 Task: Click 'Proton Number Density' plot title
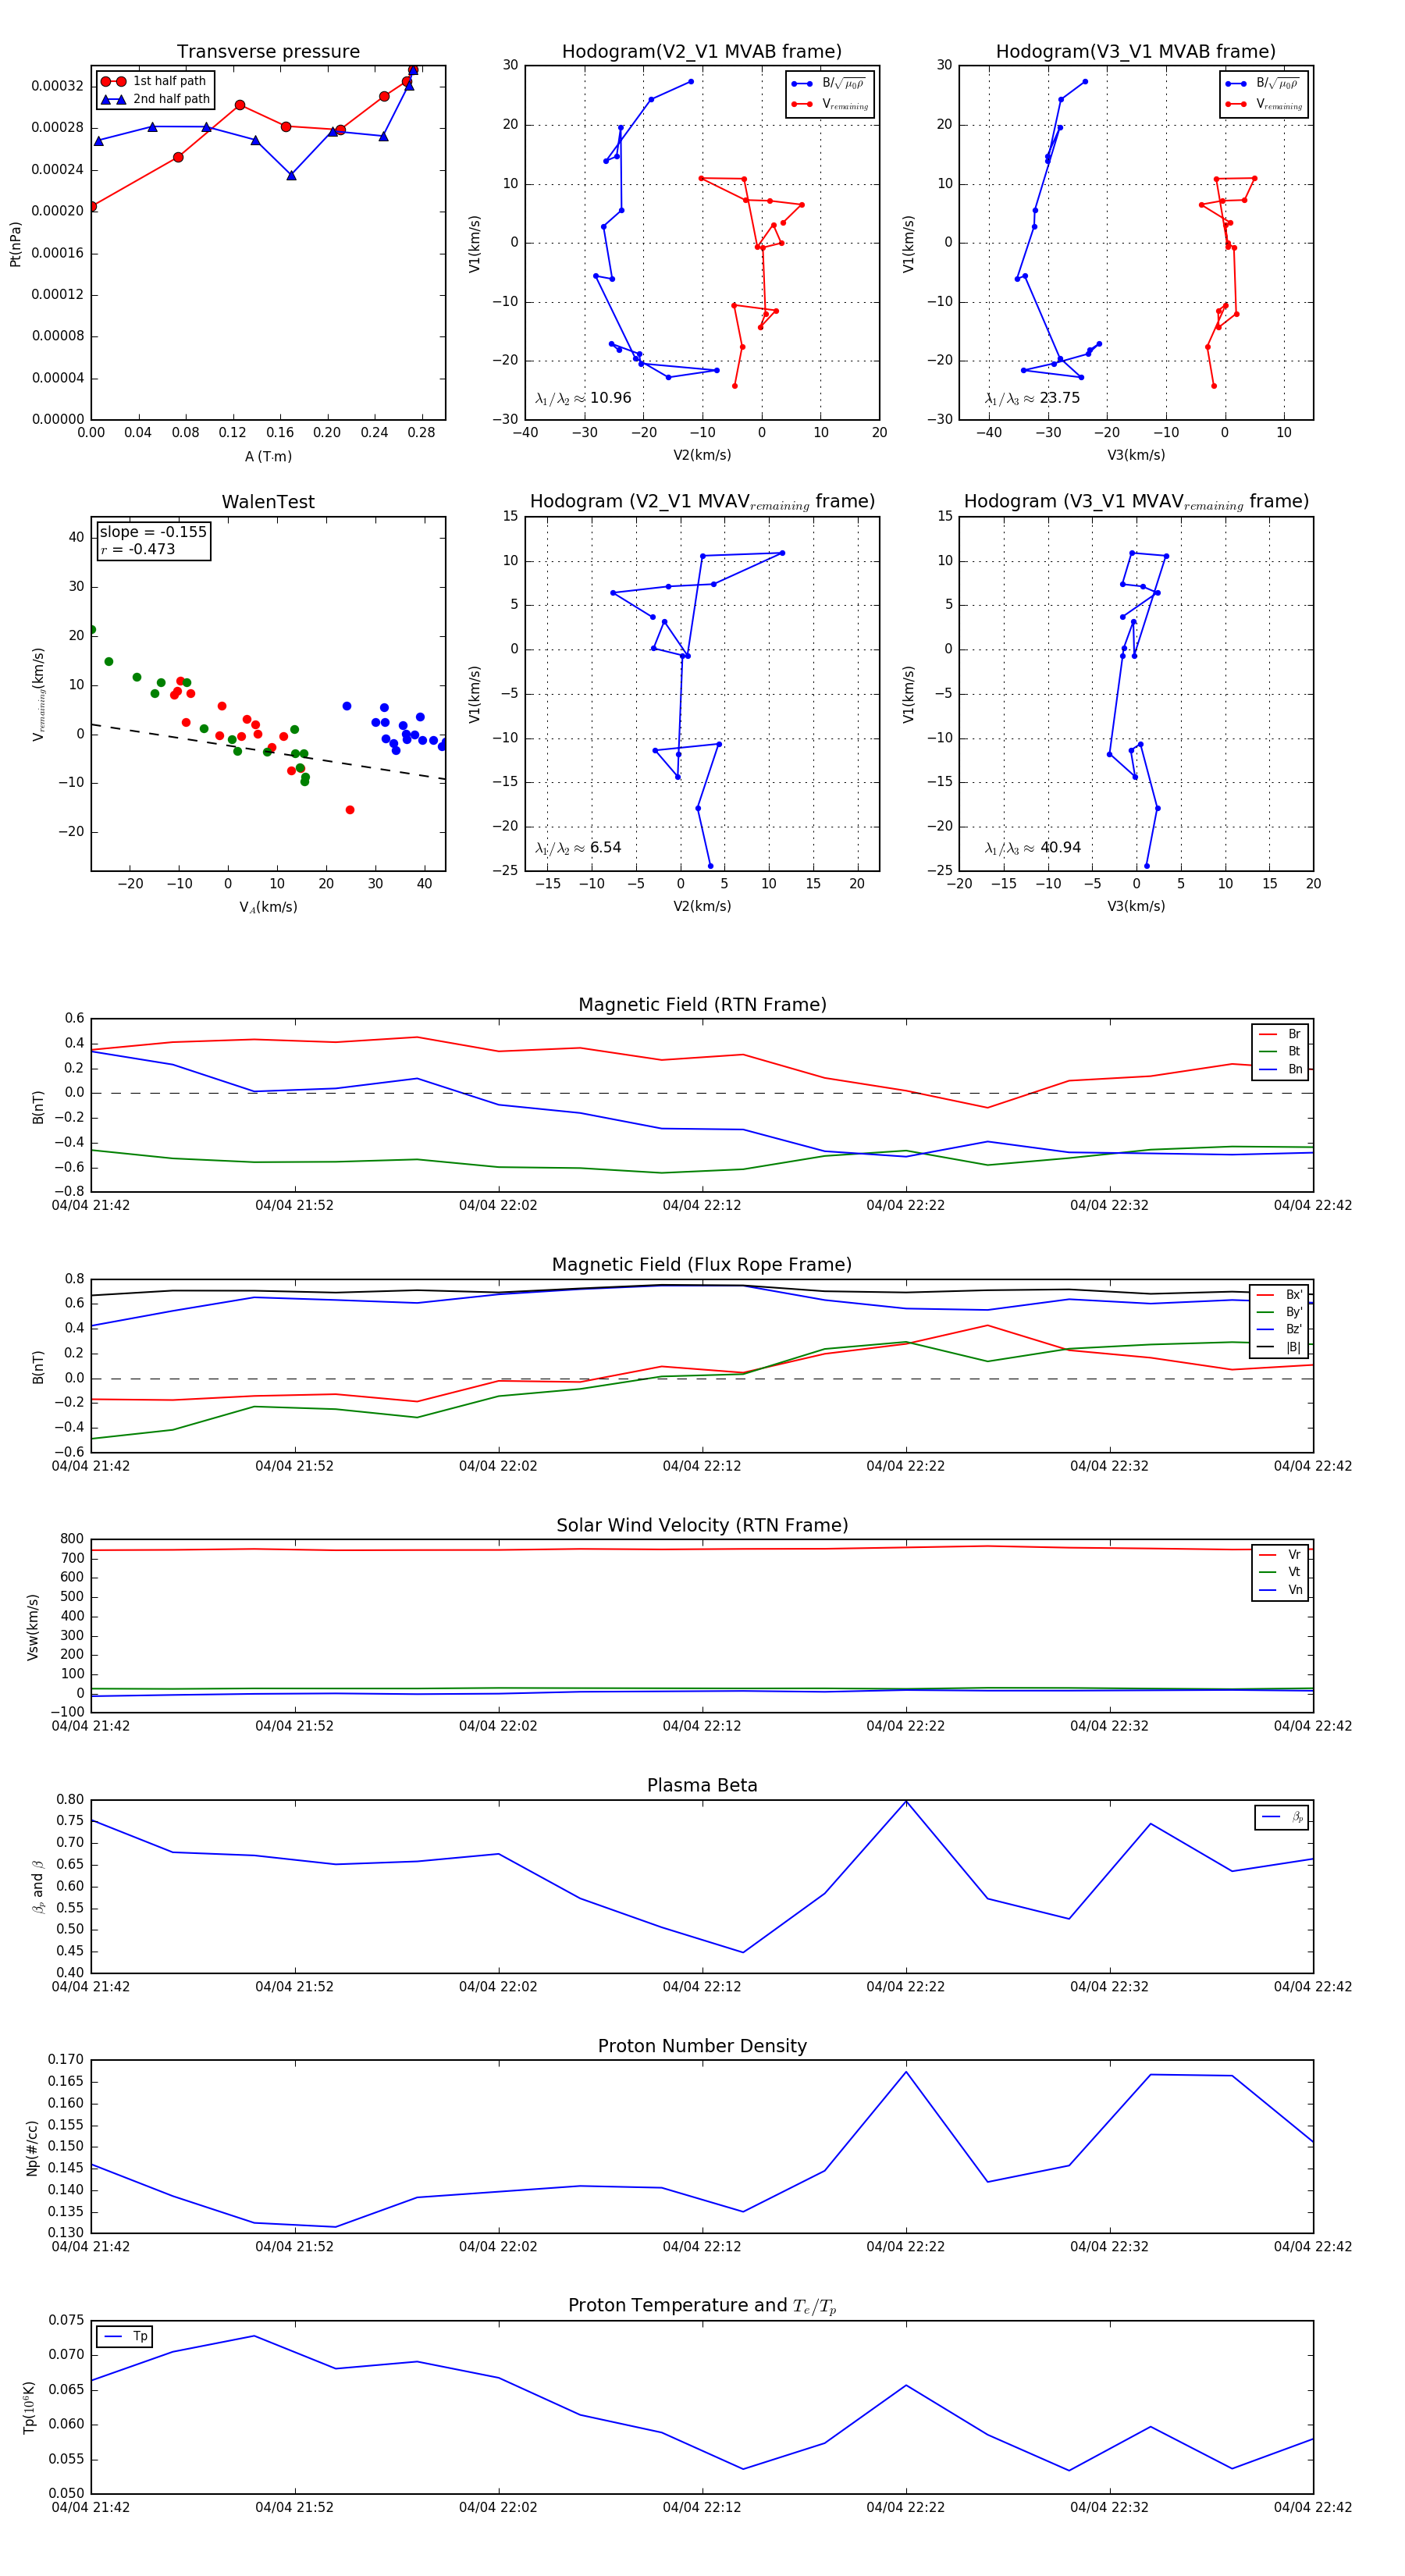[x=702, y=2046]
